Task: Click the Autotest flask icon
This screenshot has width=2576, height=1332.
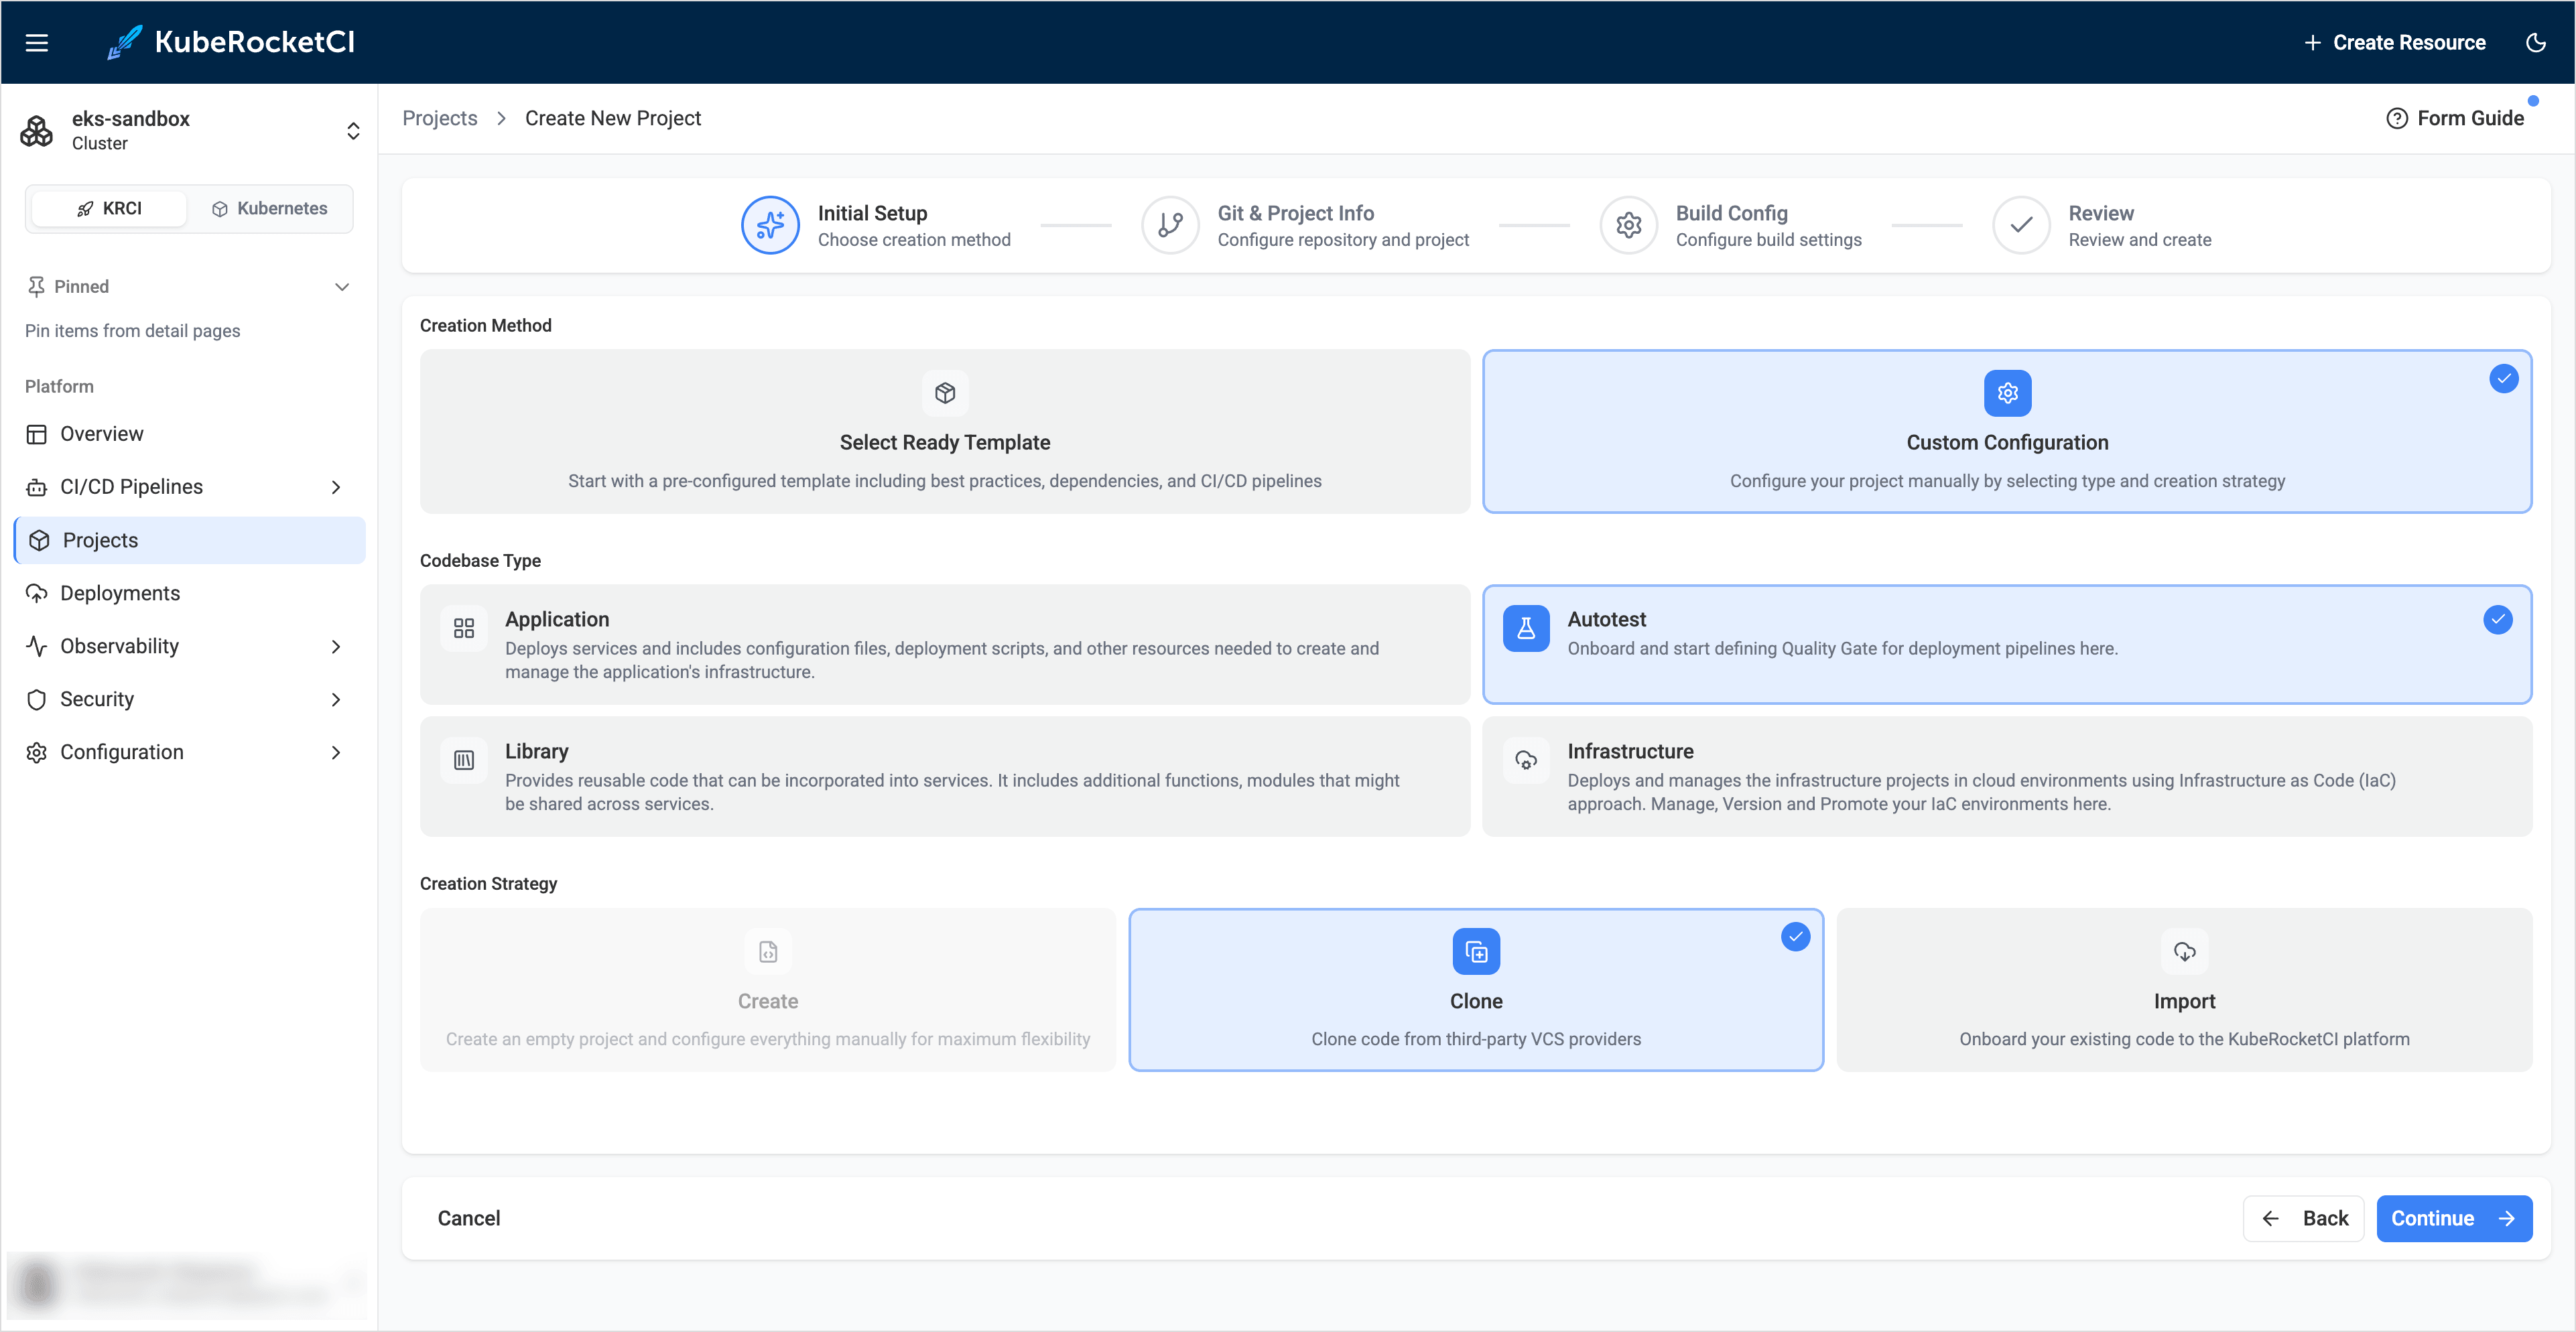Action: 1526,628
